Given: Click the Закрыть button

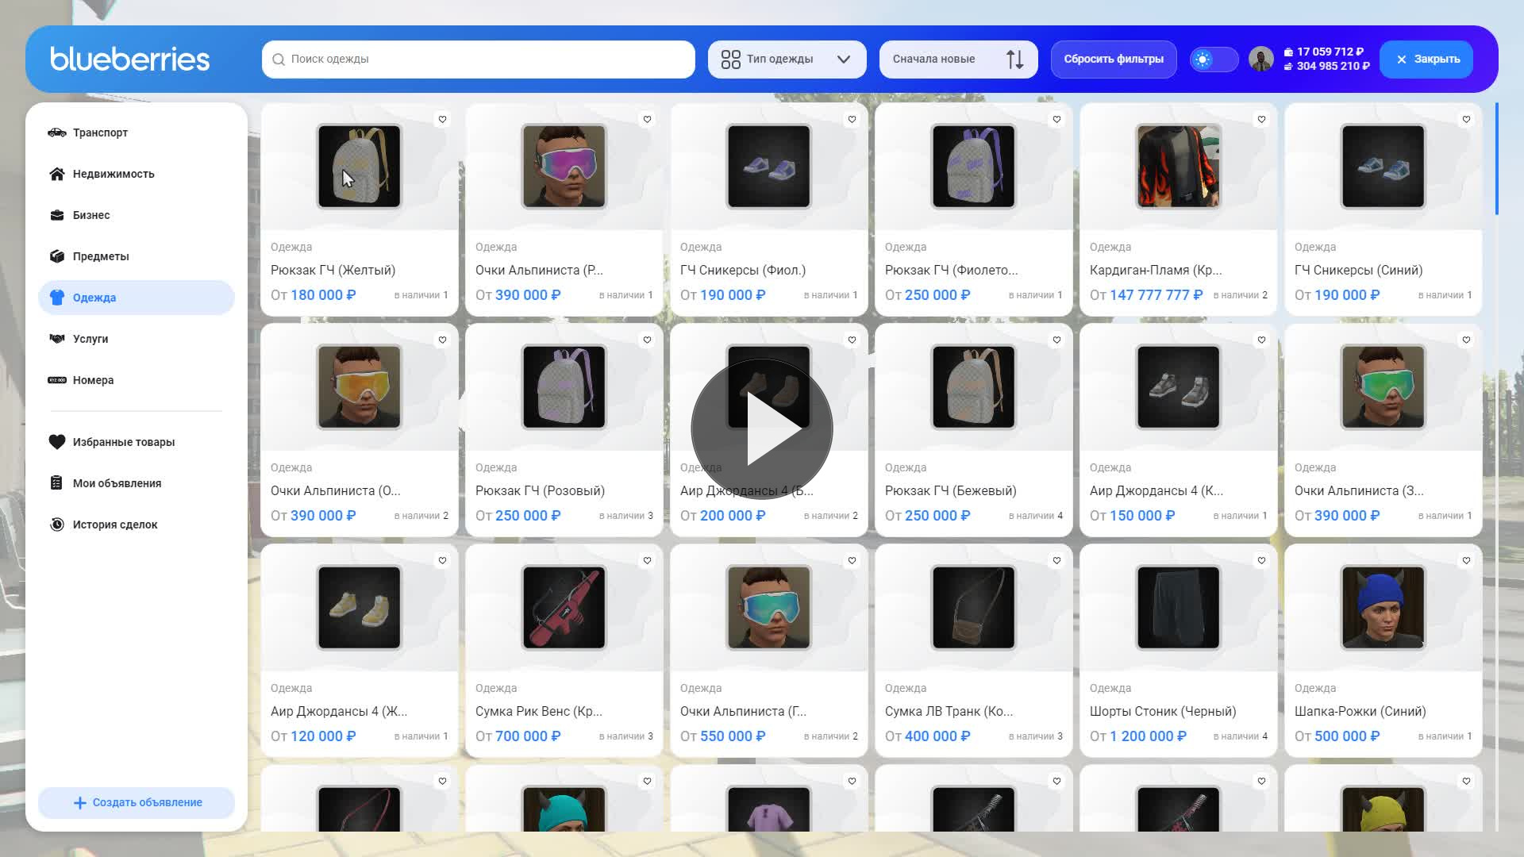Looking at the screenshot, I should pyautogui.click(x=1426, y=60).
